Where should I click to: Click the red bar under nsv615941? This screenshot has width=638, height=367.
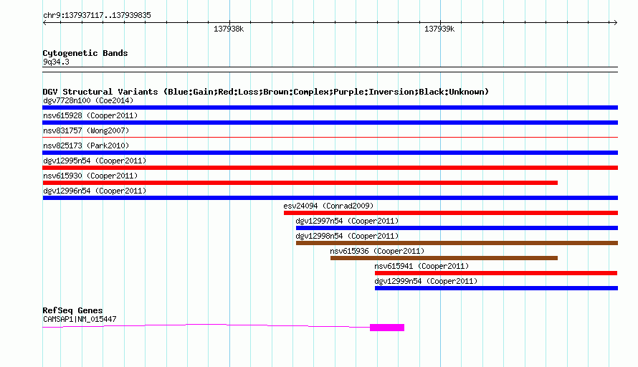coord(496,273)
